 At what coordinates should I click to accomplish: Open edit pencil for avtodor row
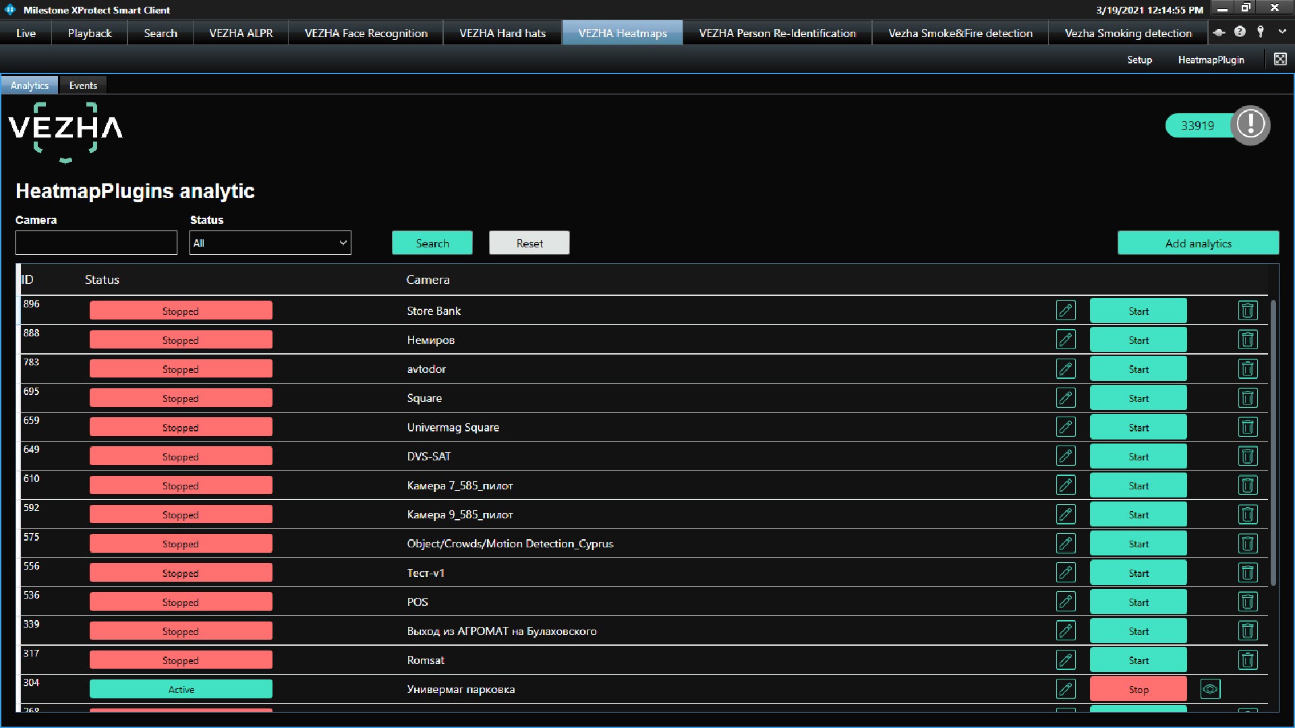(1066, 369)
